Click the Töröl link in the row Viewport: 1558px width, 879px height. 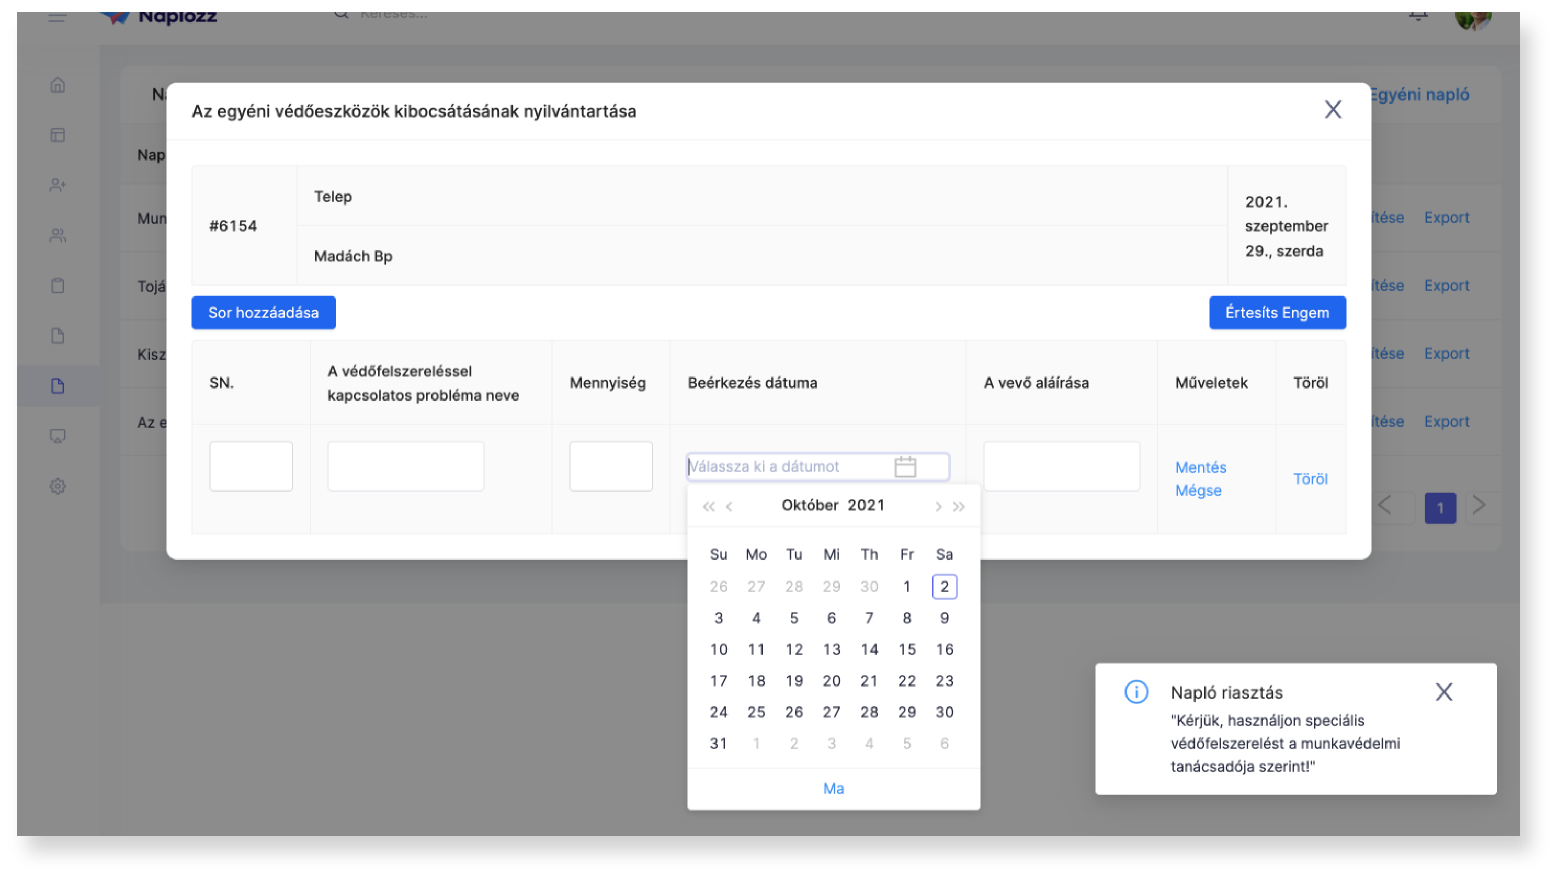(1310, 479)
